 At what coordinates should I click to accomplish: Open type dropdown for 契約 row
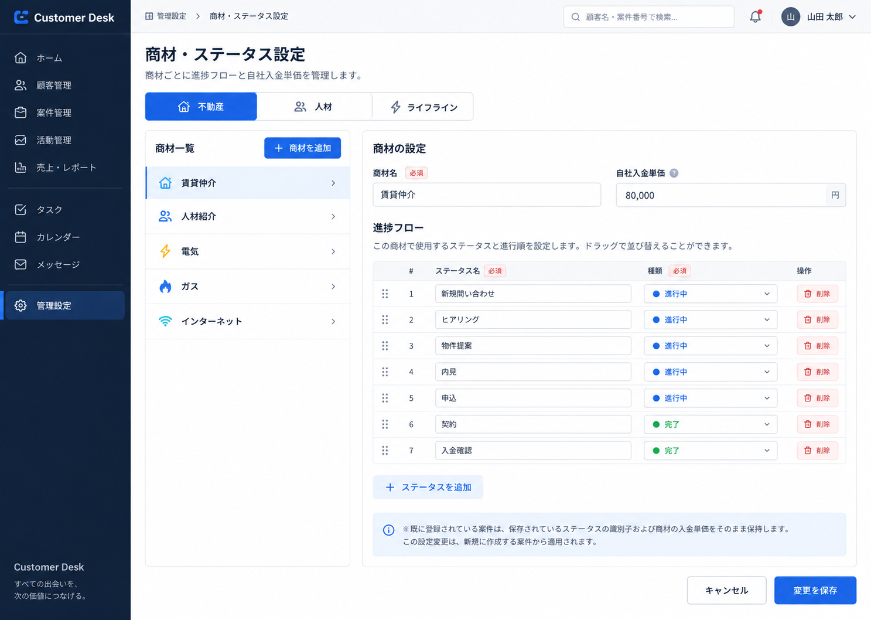(x=711, y=424)
